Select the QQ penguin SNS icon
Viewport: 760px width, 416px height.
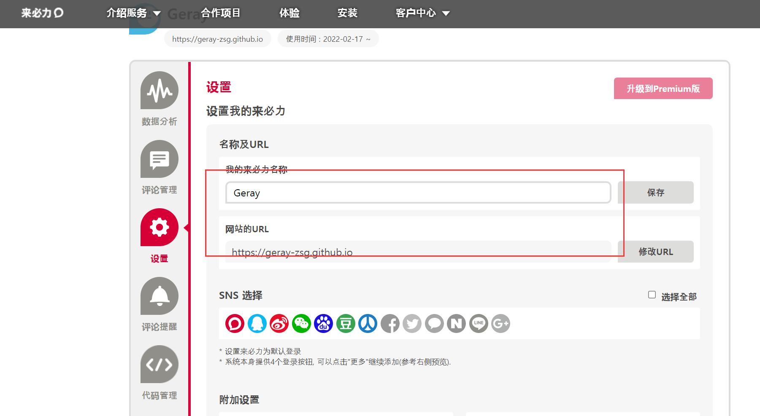coord(257,324)
